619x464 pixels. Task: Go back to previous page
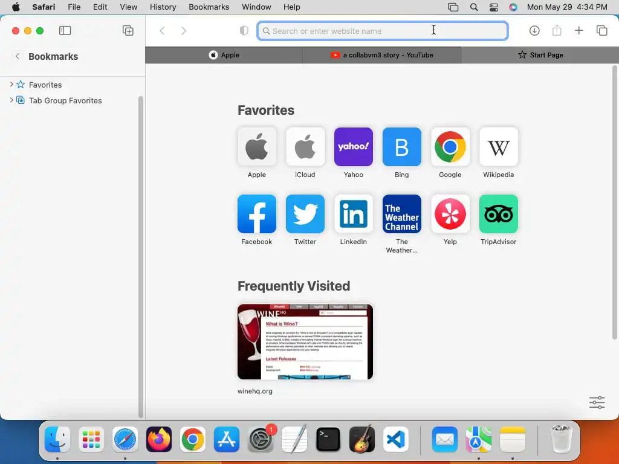coord(162,31)
